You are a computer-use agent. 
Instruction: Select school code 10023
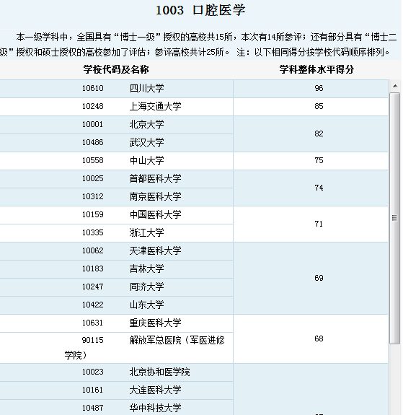[92, 372]
